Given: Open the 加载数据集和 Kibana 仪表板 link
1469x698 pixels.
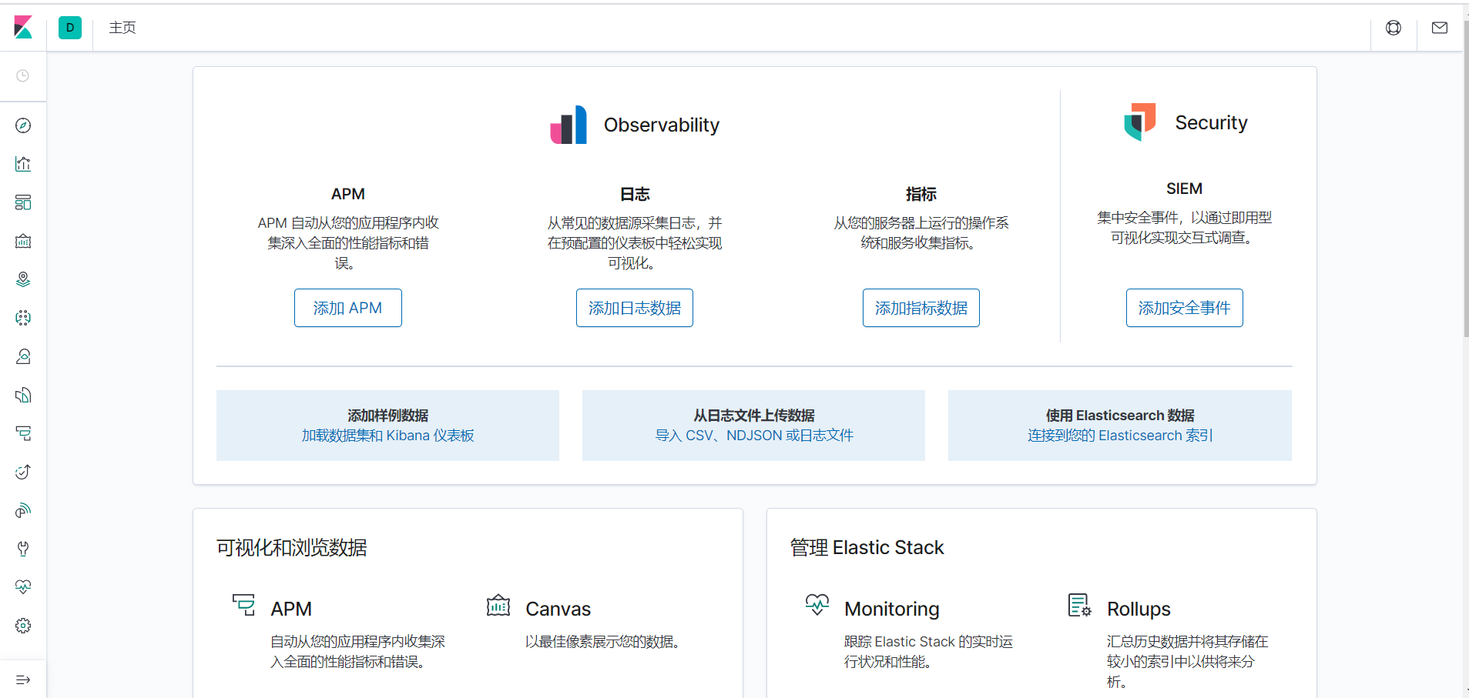Looking at the screenshot, I should pyautogui.click(x=387, y=436).
